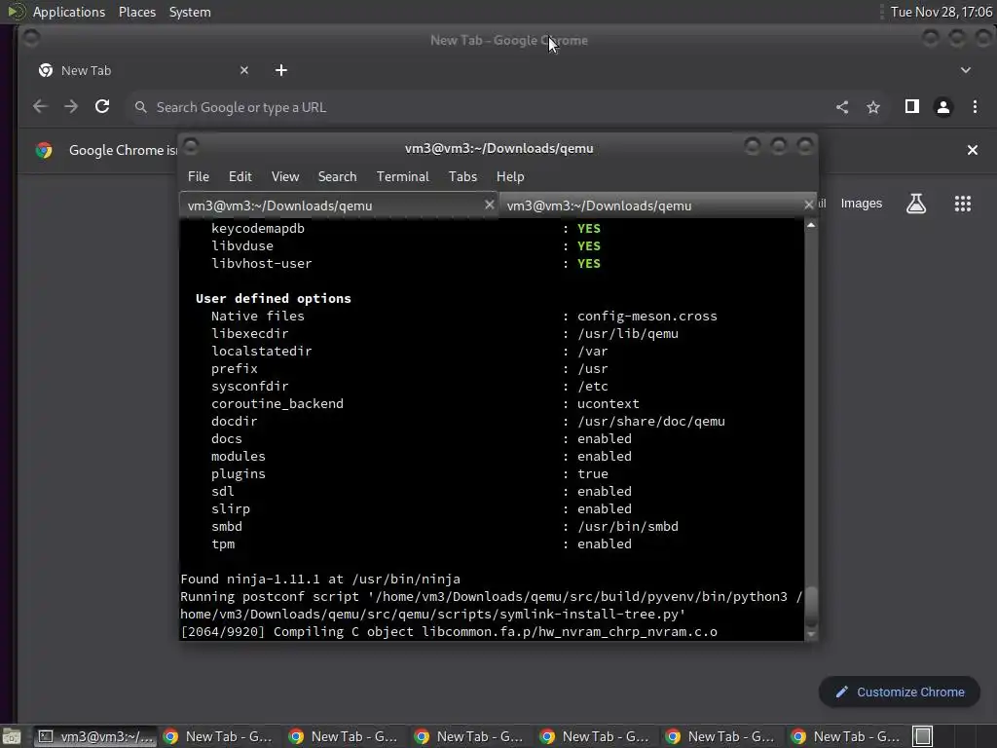Click the terminal scrollbar down arrow
The height and width of the screenshot is (748, 997).
click(811, 634)
